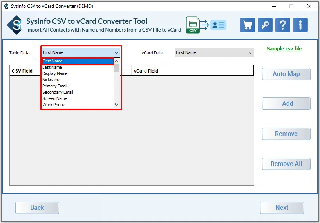
Task: Show the info about icon
Action: click(300, 25)
